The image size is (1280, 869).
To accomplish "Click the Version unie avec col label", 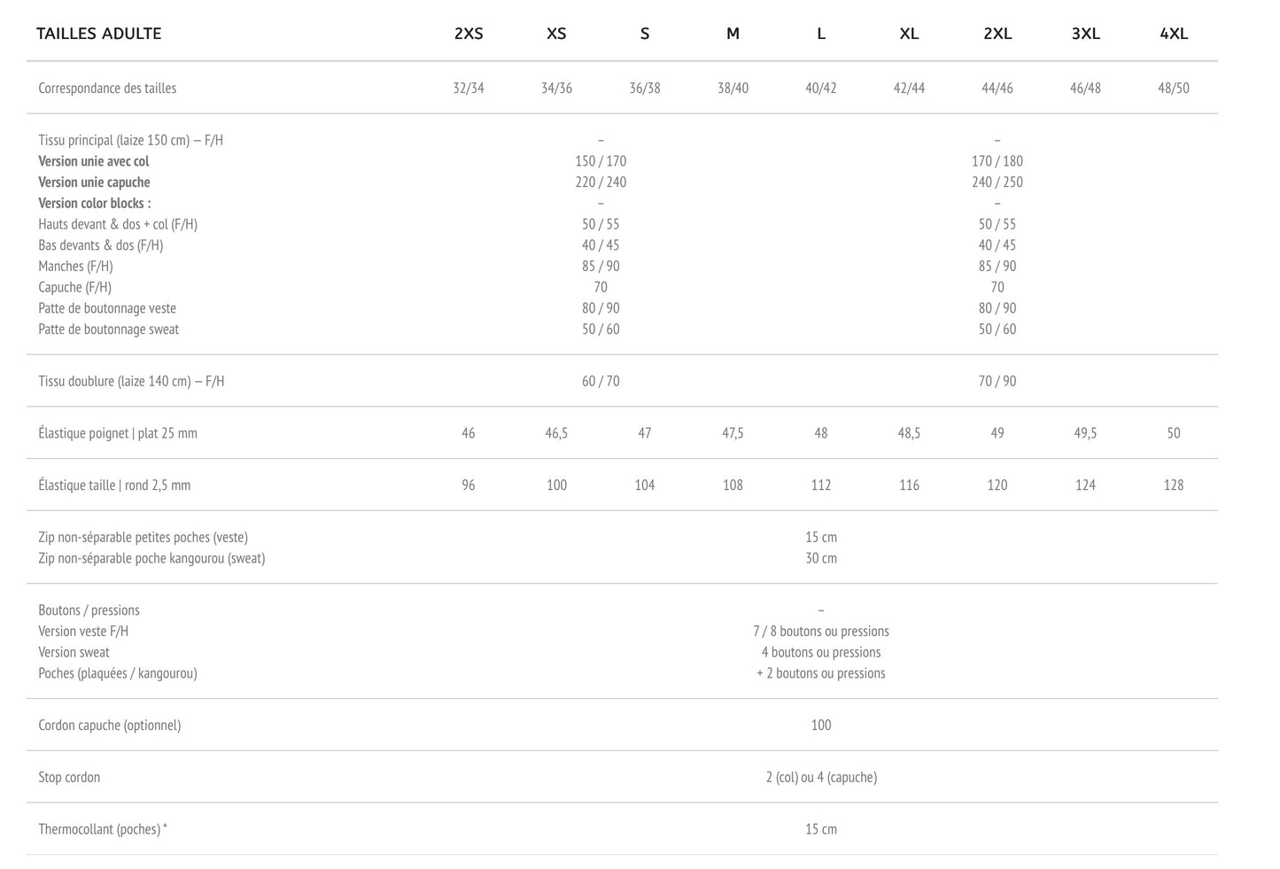I will point(94,161).
